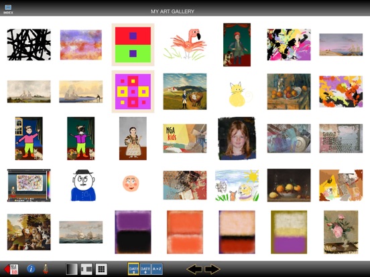This screenshot has width=370, height=277.
Task: Open the boy in pink shirt artwork
Action: pos(29,138)
